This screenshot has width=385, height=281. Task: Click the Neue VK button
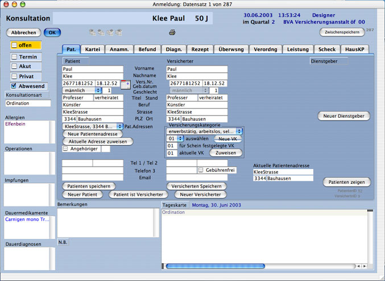(227, 139)
